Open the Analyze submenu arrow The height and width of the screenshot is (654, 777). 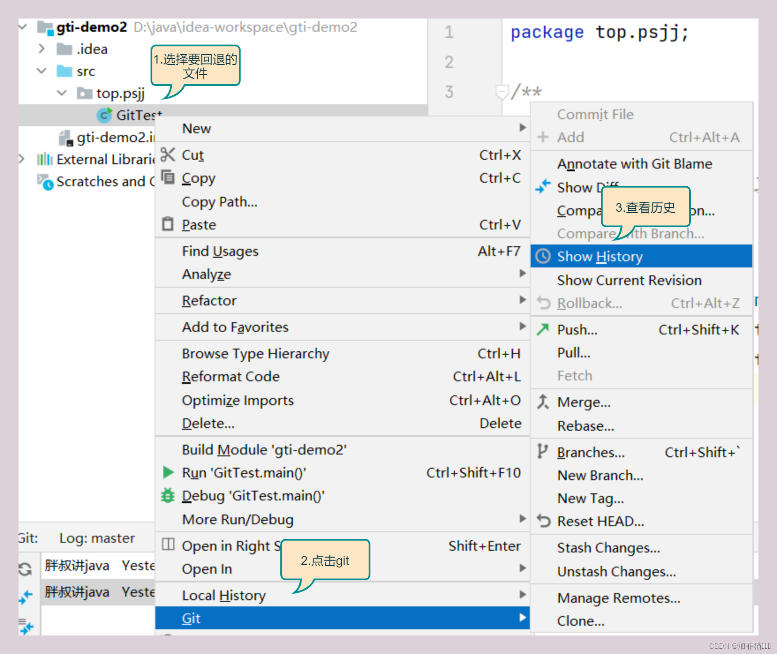523,274
